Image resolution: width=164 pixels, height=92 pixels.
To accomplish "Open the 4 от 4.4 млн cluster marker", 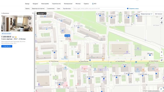I will click(116, 76).
